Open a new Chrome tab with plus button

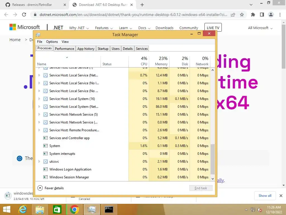(x=142, y=5)
